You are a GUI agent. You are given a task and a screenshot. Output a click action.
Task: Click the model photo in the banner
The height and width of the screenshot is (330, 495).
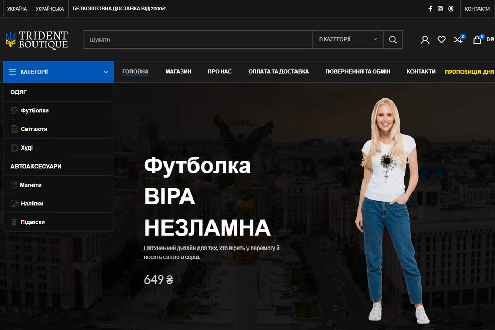tap(391, 211)
